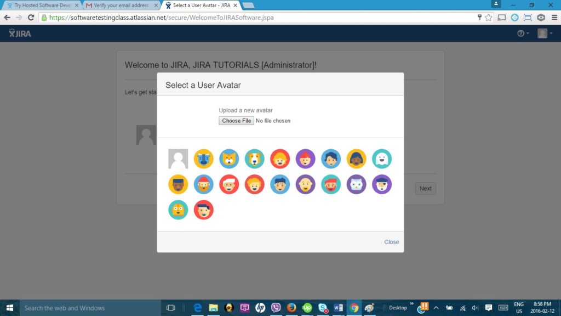Choose the bald goatee man avatar on purple
This screenshot has height=316, width=561.
coord(306,184)
